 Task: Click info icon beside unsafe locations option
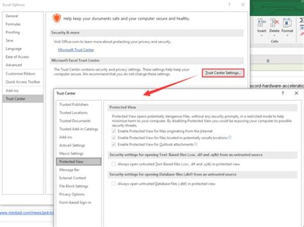pyautogui.click(x=230, y=138)
